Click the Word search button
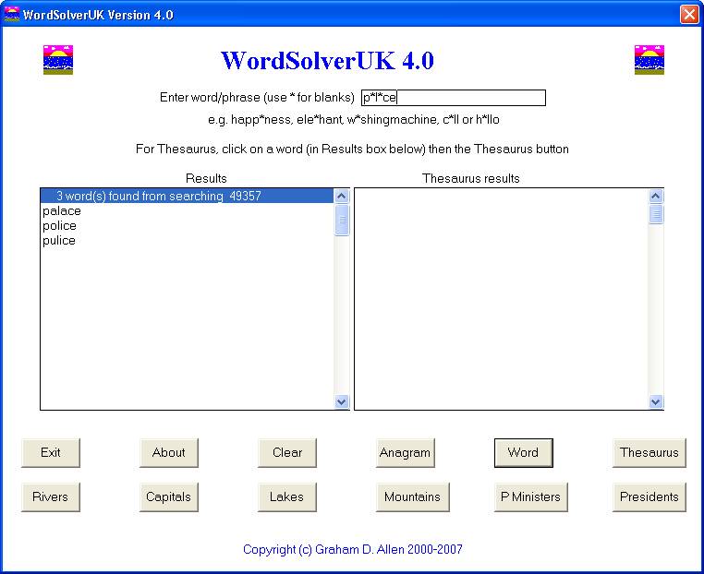The height and width of the screenshot is (574, 704). click(523, 453)
